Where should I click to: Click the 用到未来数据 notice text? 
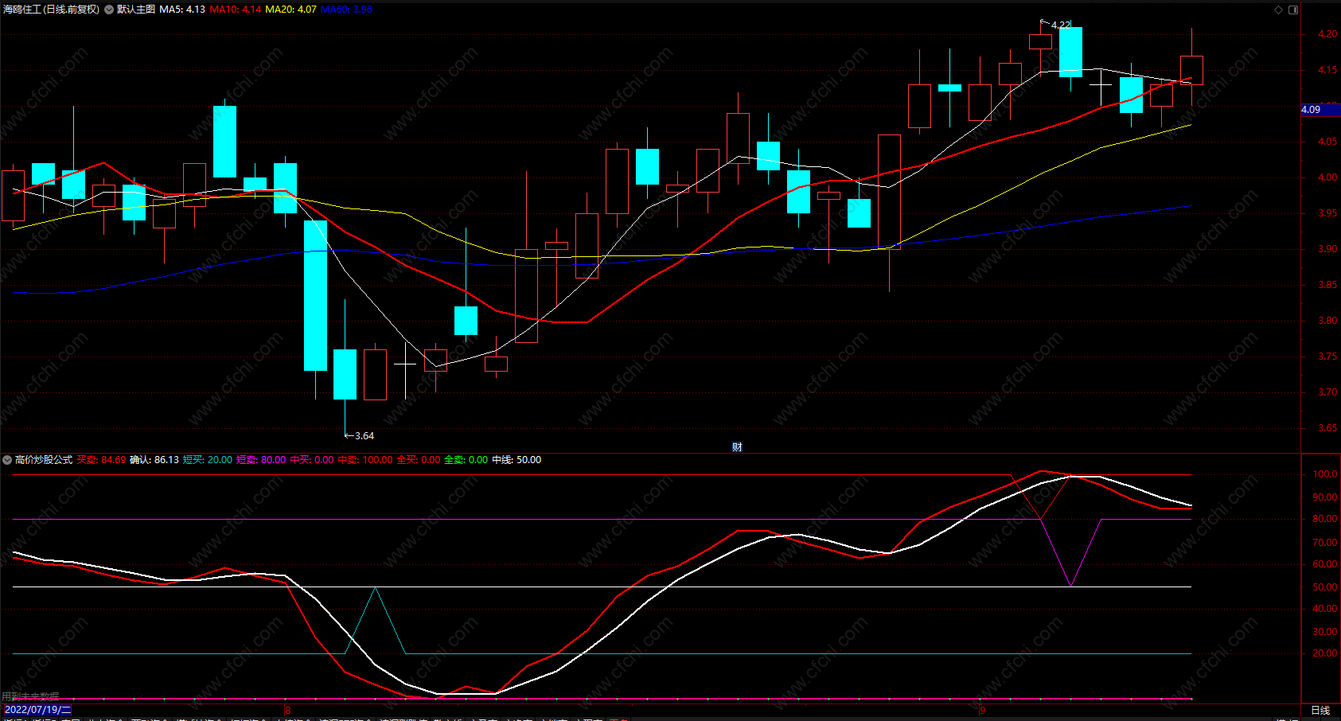click(x=30, y=696)
